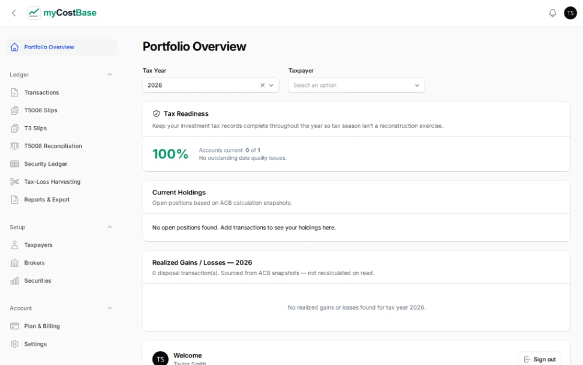Image resolution: width=583 pixels, height=365 pixels.
Task: Click the Settings gear icon
Action: click(x=14, y=344)
